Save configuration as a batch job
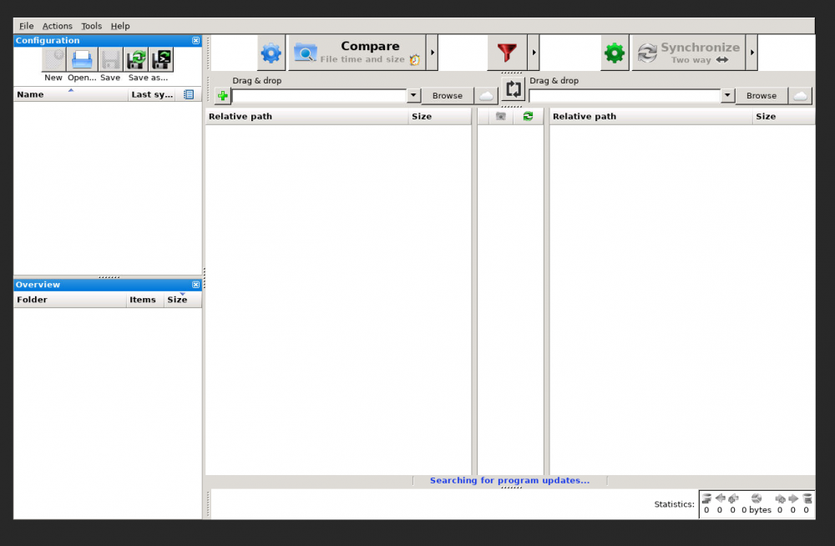The width and height of the screenshot is (835, 546). pyautogui.click(x=161, y=59)
